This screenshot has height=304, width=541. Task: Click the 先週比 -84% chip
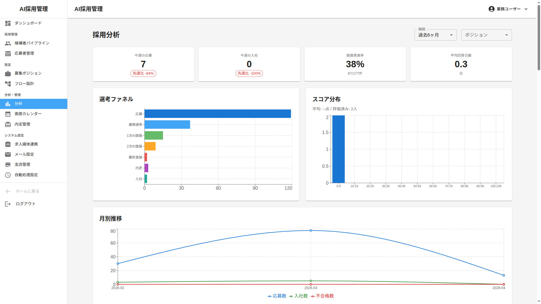(x=143, y=73)
